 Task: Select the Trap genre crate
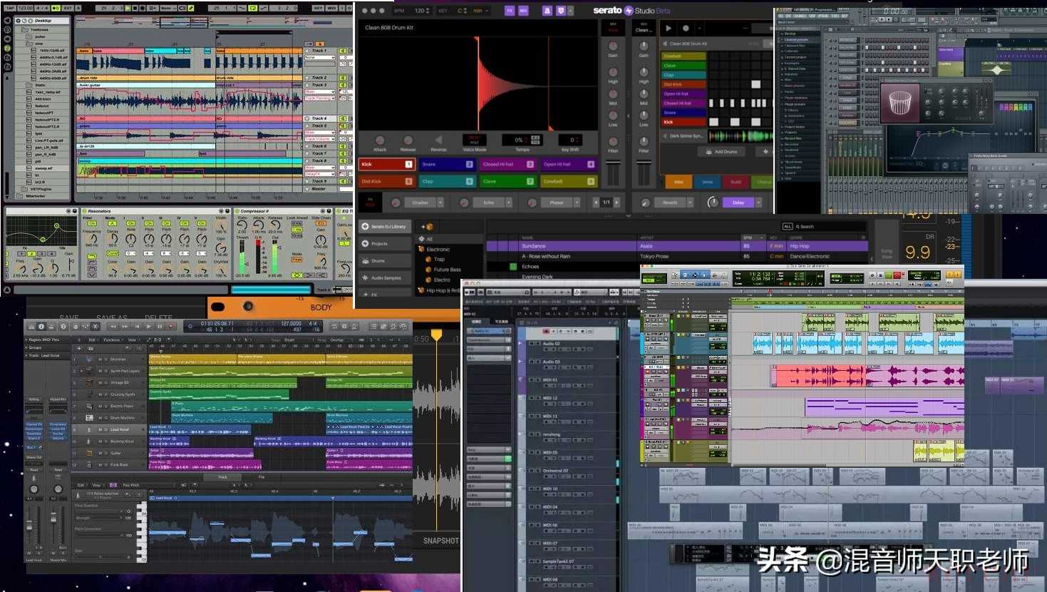pos(439,260)
